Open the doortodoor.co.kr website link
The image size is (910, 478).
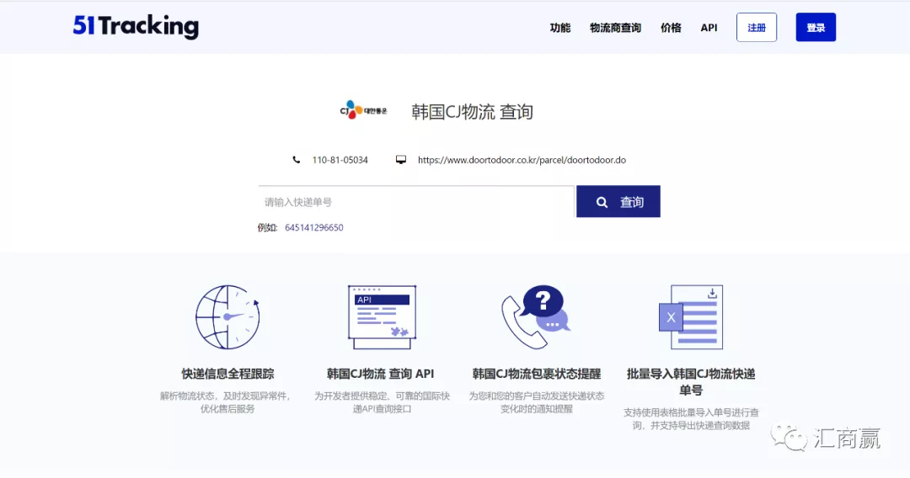[522, 160]
